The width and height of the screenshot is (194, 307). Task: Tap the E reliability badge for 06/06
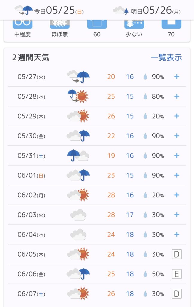[x=177, y=274]
